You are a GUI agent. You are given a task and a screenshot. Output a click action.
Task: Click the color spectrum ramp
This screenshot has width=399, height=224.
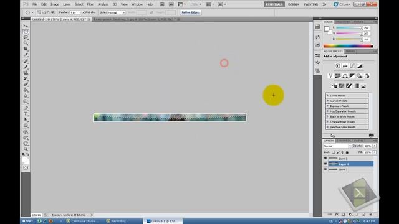click(348, 46)
